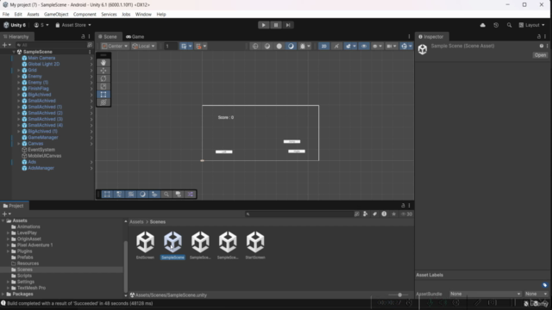Click the Project folder tree scrollbar
The image size is (552, 310).
[126, 267]
